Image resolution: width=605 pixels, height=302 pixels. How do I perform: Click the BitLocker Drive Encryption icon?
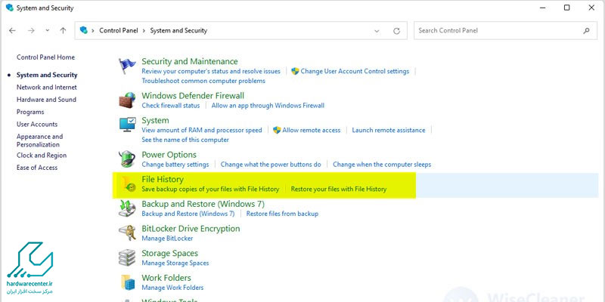pyautogui.click(x=128, y=233)
